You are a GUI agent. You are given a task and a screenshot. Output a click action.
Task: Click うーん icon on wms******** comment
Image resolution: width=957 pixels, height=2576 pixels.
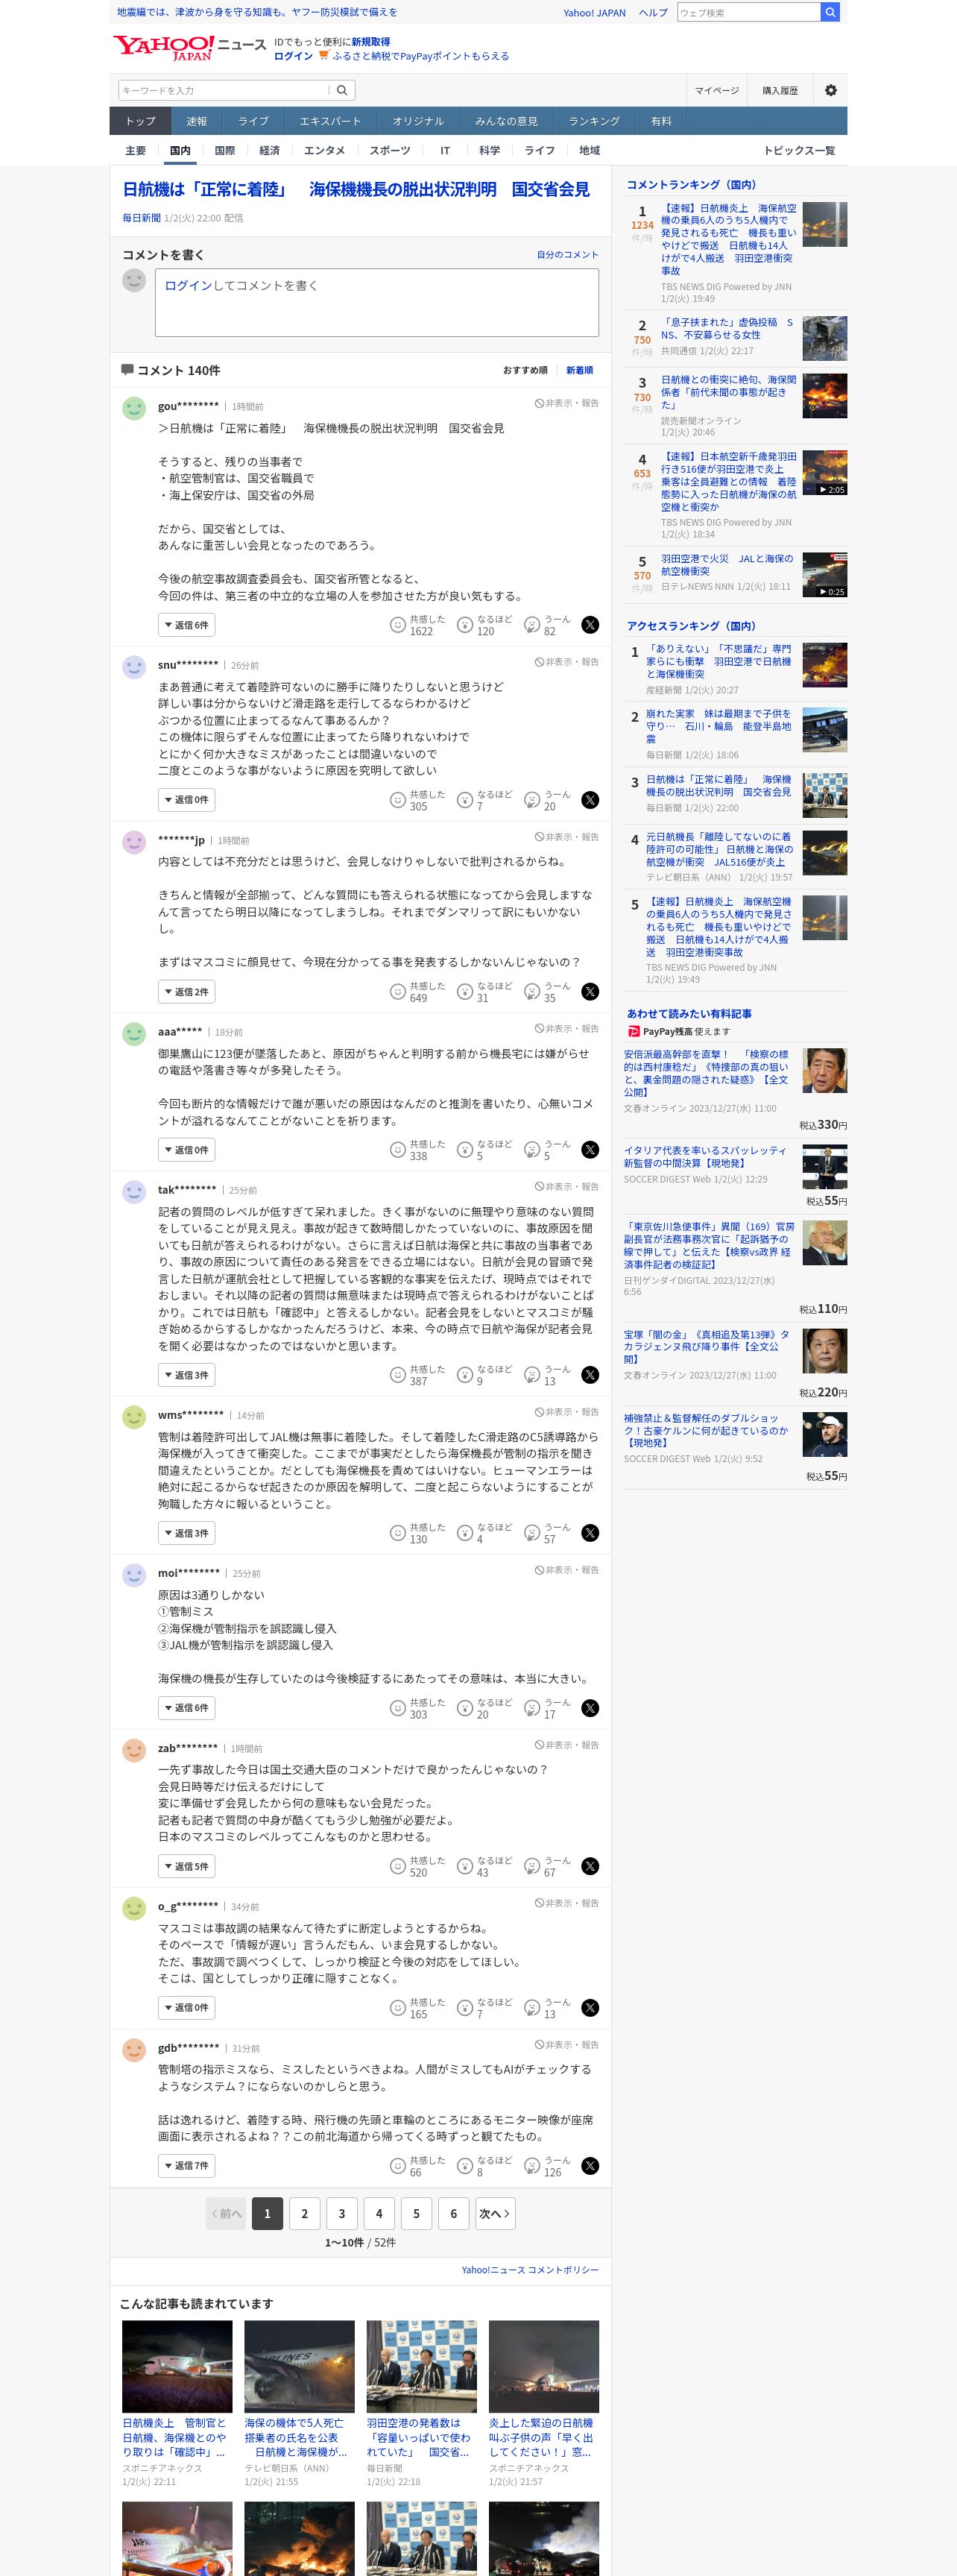click(532, 1533)
